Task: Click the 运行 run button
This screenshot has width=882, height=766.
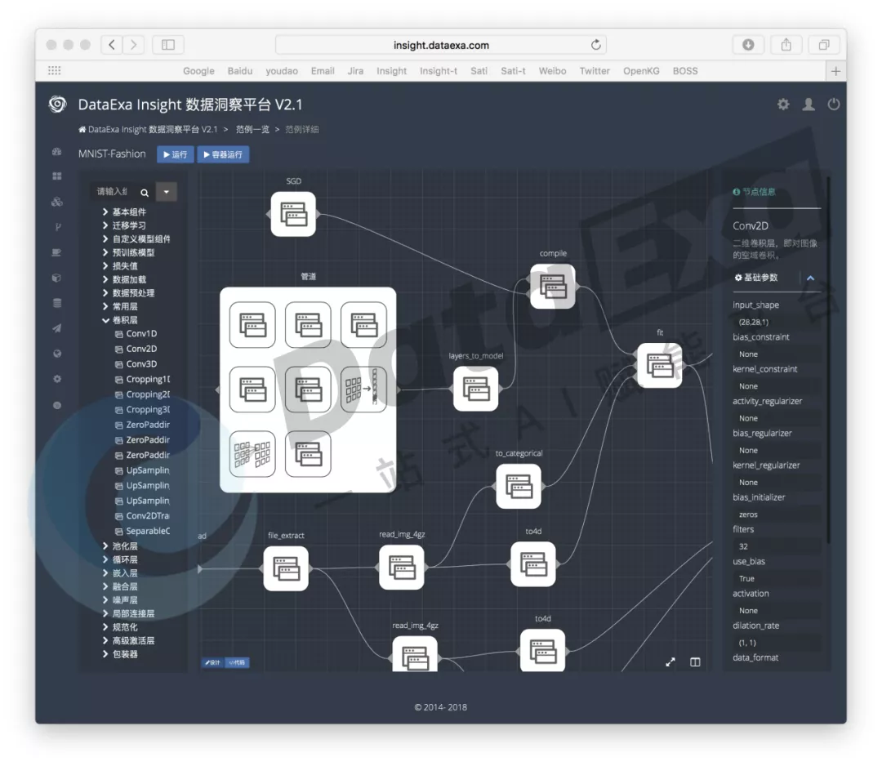Action: [x=176, y=154]
